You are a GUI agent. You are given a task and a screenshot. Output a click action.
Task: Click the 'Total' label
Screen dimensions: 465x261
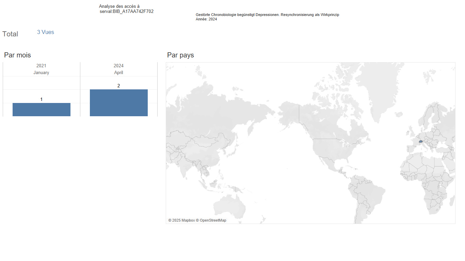point(10,34)
